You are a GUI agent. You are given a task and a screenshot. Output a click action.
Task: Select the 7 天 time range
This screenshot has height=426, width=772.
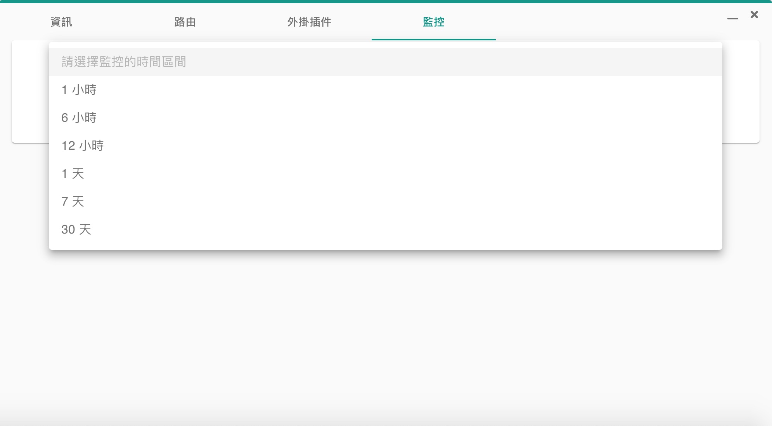pyautogui.click(x=385, y=202)
